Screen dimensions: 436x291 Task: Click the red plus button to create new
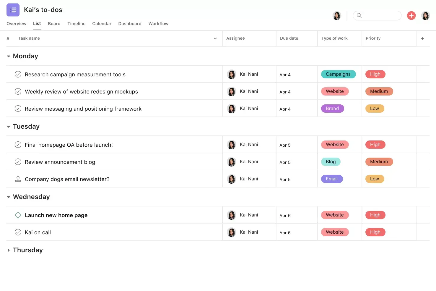coord(411,15)
